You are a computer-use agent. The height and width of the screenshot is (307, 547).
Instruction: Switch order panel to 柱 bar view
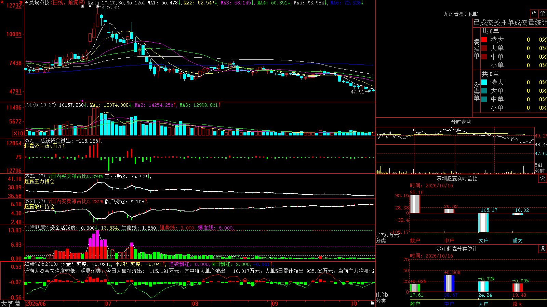pos(534,14)
